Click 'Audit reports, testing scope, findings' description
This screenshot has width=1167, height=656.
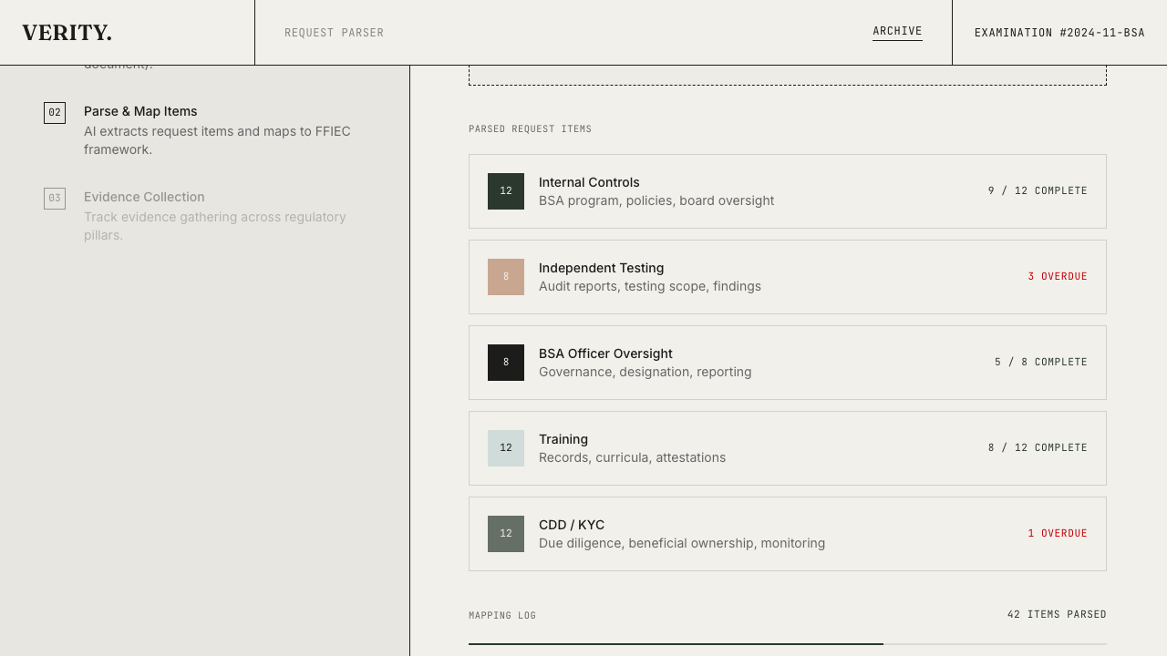pyautogui.click(x=650, y=286)
